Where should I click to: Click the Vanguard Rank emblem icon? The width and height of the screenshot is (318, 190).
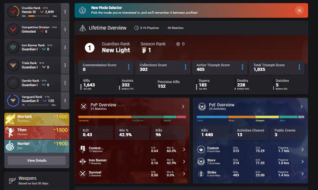pos(13,100)
